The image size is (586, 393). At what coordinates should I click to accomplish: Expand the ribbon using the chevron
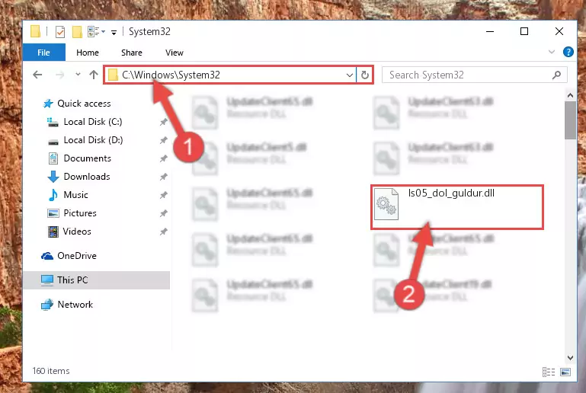552,52
